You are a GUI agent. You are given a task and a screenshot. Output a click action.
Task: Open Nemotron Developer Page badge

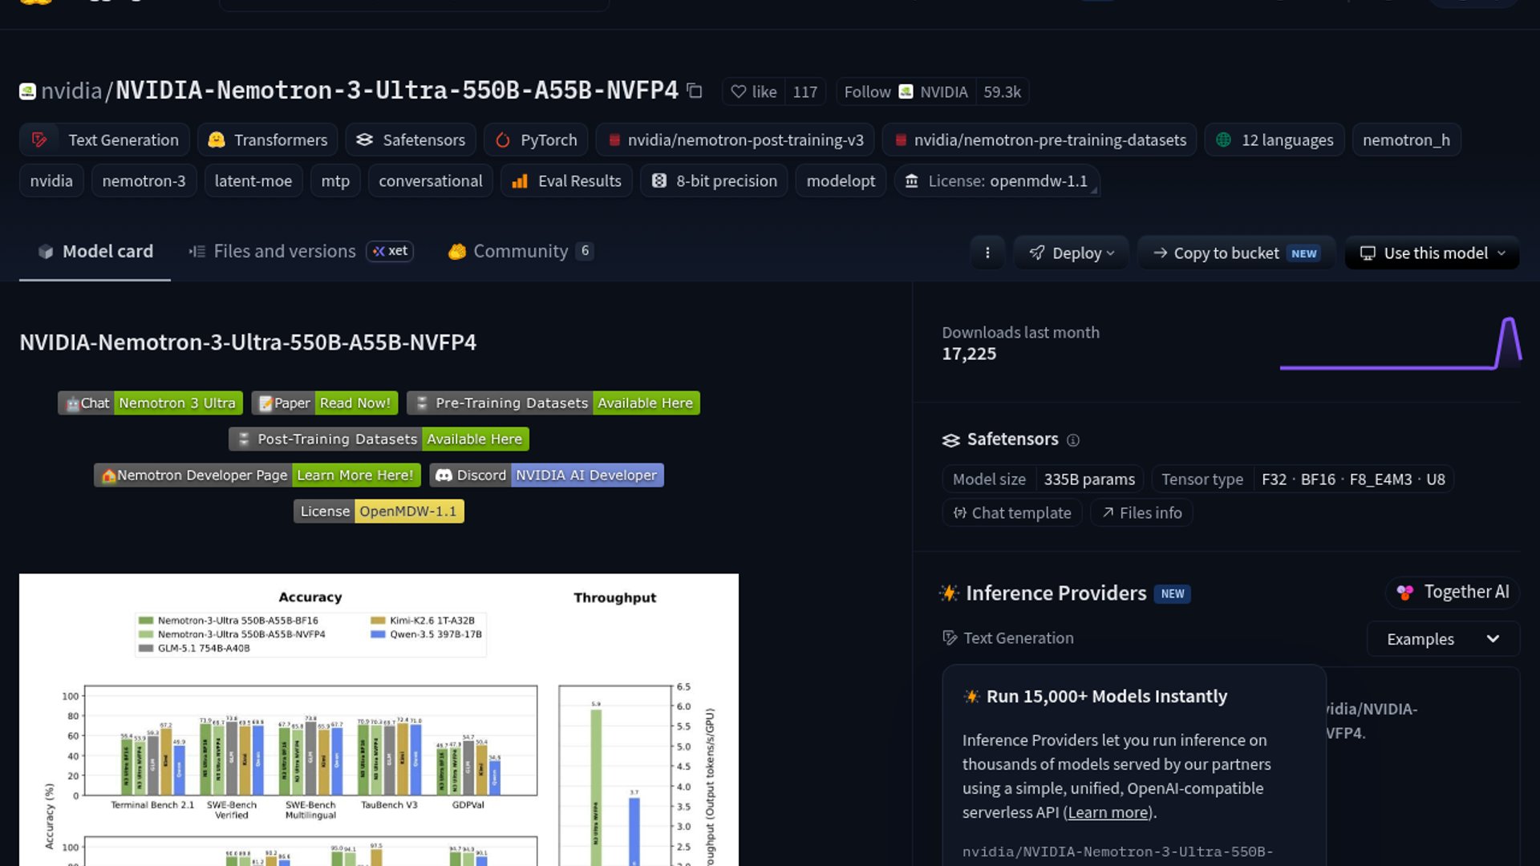click(257, 475)
